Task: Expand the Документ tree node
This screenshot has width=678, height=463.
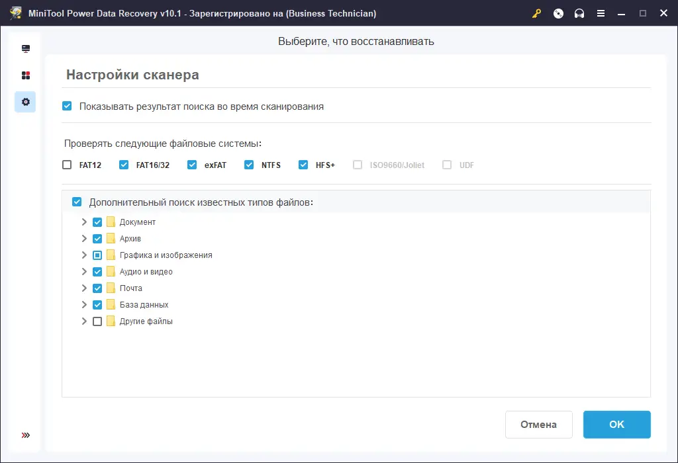Action: tap(84, 222)
